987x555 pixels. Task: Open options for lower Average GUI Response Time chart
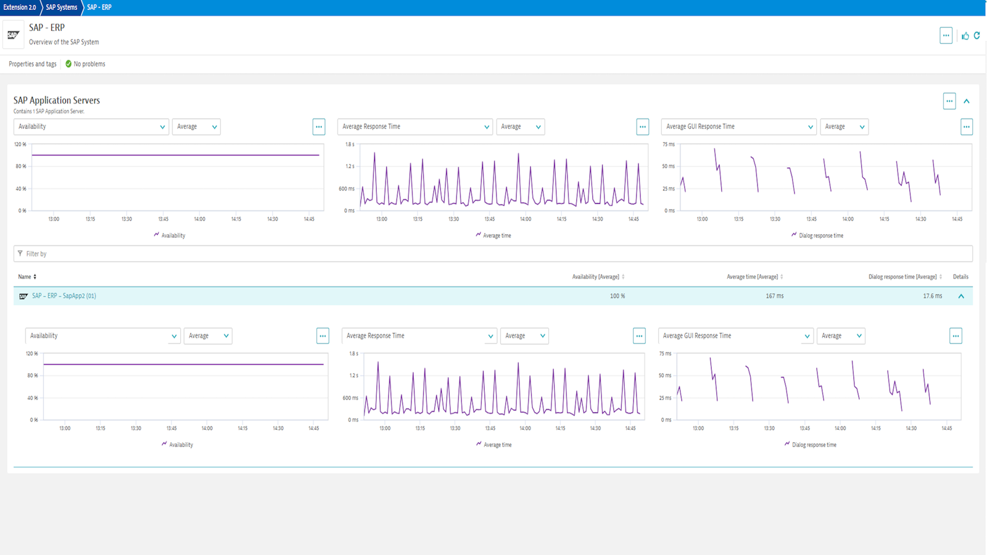(x=956, y=335)
